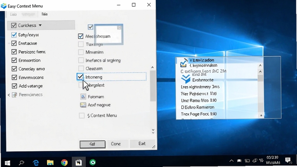The width and height of the screenshot is (297, 167).
Task: Open the Curickess dropdown arrow
Action: [x=40, y=25]
